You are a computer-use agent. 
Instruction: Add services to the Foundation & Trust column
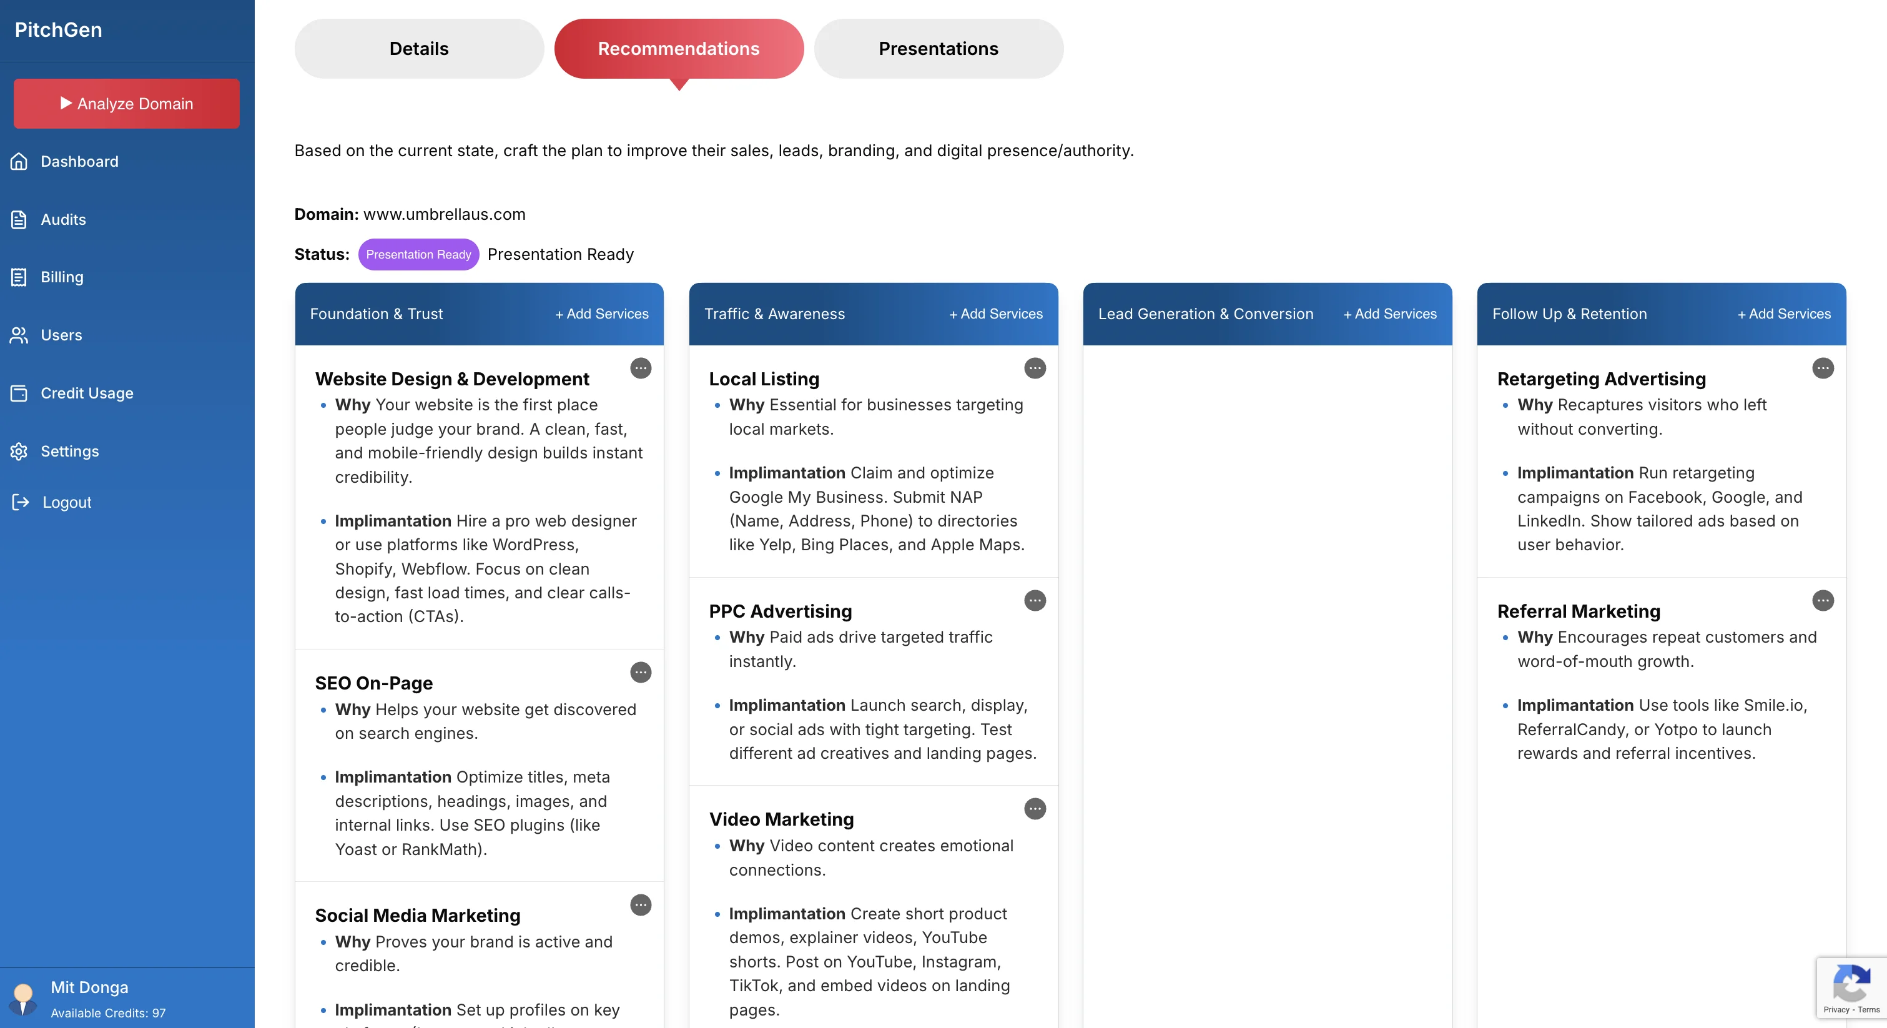click(x=601, y=314)
